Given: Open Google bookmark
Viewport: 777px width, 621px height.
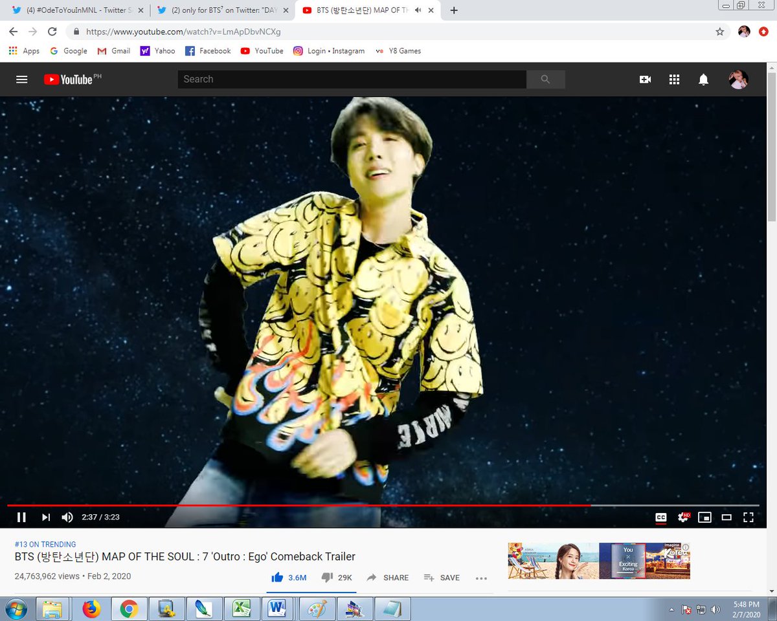Looking at the screenshot, I should (x=69, y=51).
